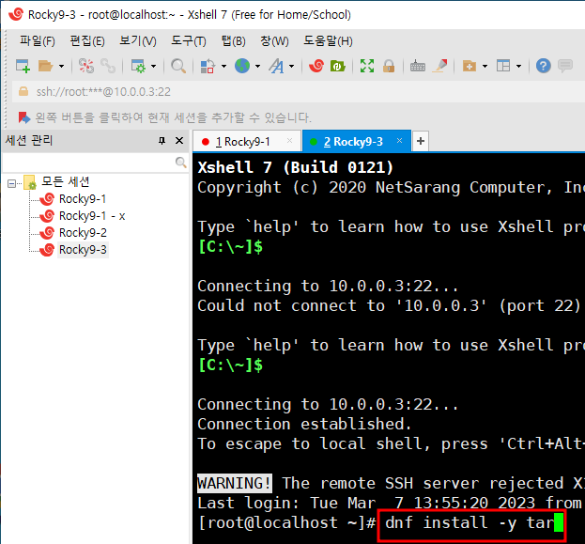Click the Font toolbar icon
This screenshot has width=585, height=544.
tap(276, 66)
